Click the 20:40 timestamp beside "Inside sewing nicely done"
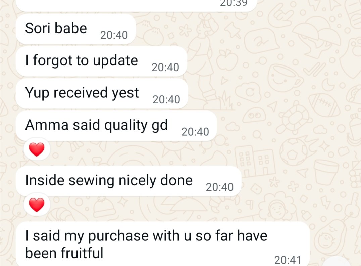 [x=220, y=187]
